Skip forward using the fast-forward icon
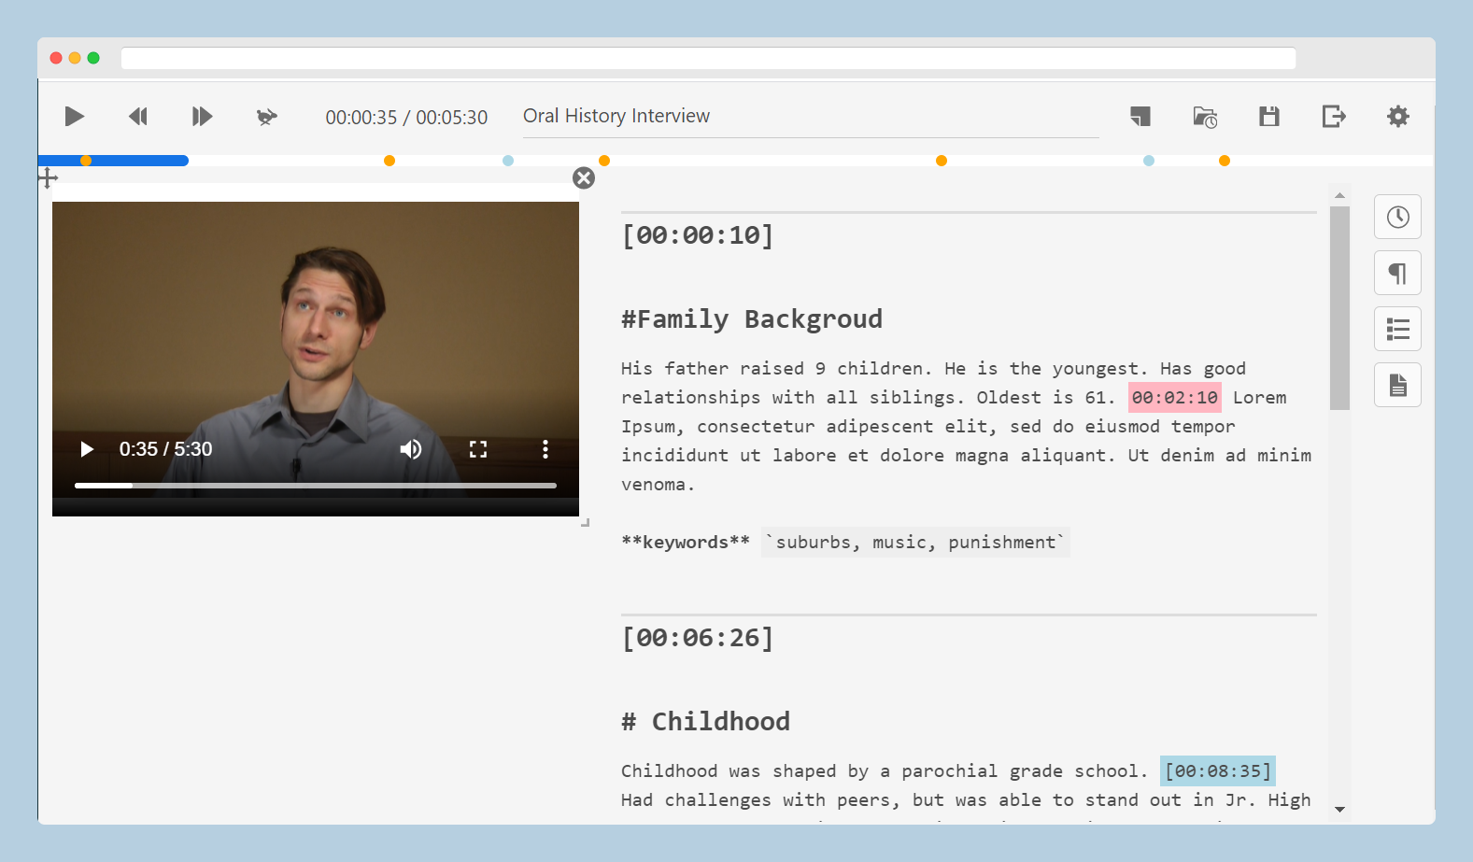1473x862 pixels. (202, 117)
